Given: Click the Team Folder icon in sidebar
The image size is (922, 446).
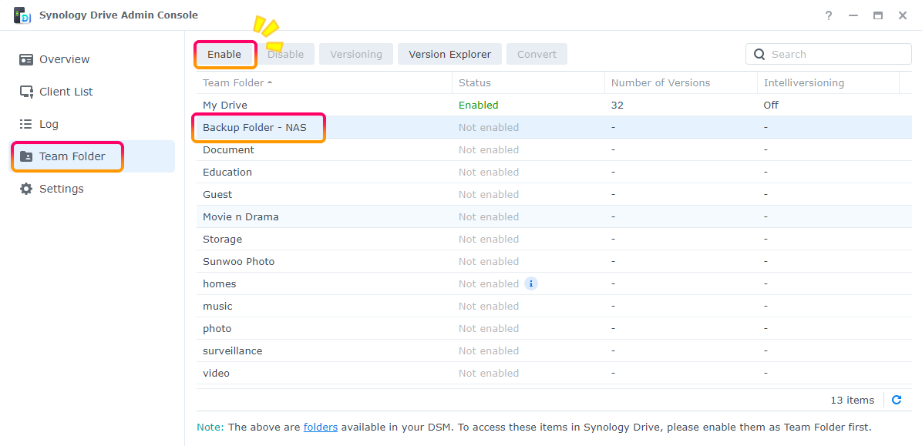Looking at the screenshot, I should point(26,156).
